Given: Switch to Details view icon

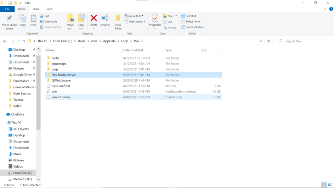Looking at the screenshot, I should click(324, 185).
